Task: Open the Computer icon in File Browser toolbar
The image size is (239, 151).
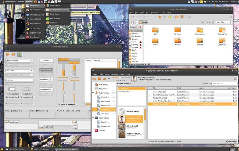Action: [182, 17]
